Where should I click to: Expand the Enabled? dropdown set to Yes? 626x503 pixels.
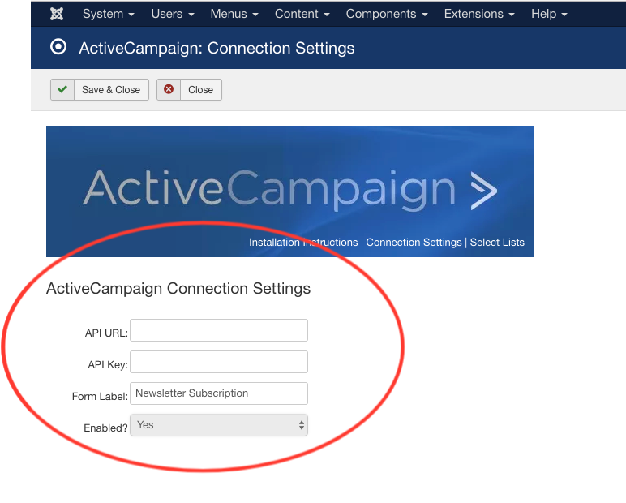tap(219, 424)
